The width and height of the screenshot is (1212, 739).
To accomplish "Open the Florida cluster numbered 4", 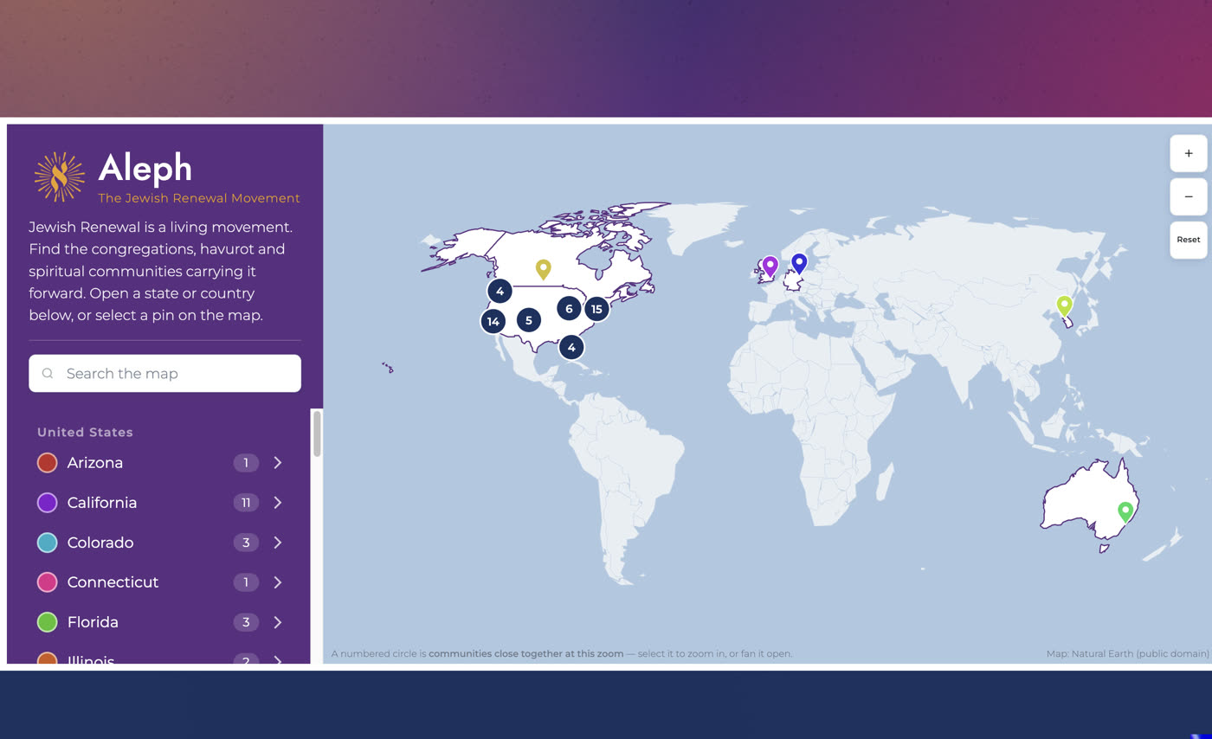I will pos(571,347).
